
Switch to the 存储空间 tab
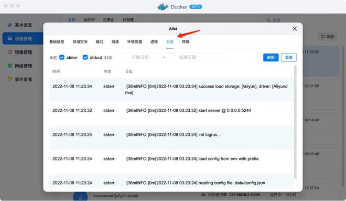(80, 41)
